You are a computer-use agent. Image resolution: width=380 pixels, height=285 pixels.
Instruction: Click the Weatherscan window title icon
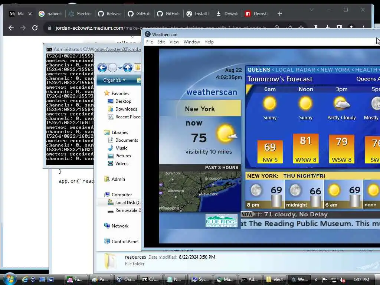coord(147,34)
